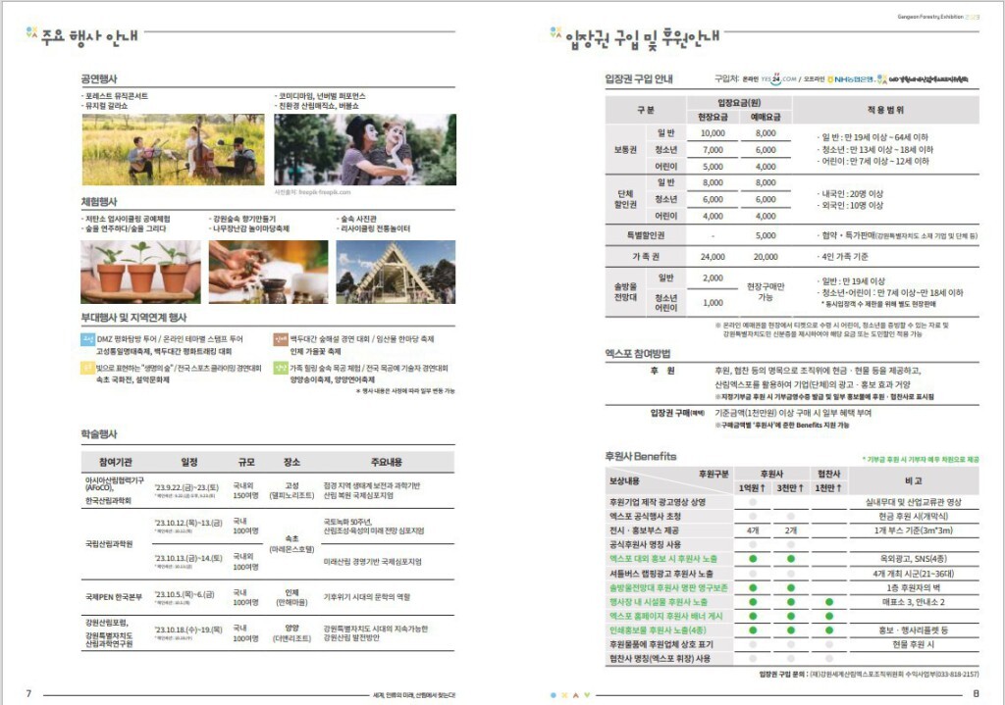Click the triangular wooden pavilion photo

pyautogui.click(x=397, y=272)
